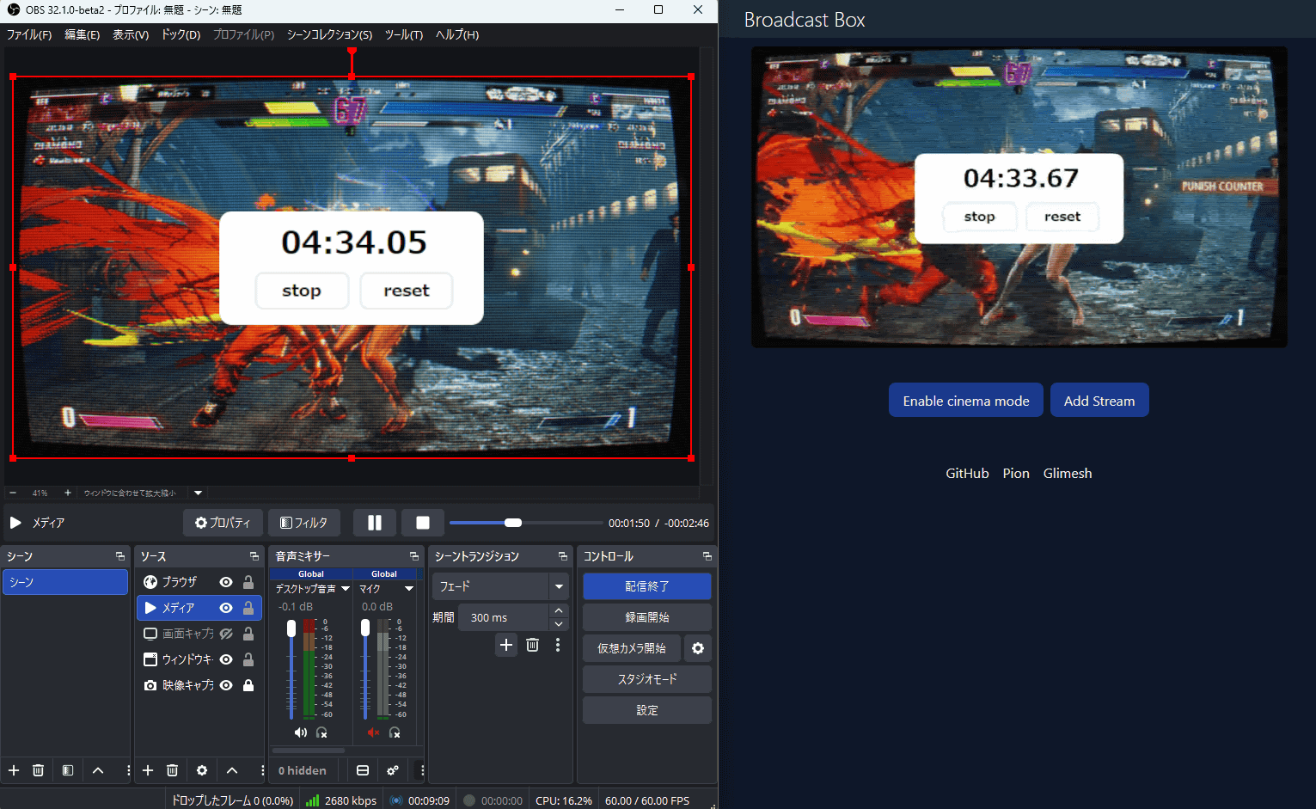
Task: Open the ツール(T) menu
Action: point(403,34)
